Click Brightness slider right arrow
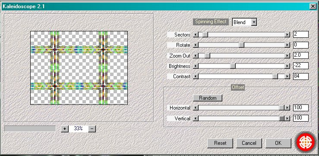Viewport: 319px width, 156px height. tap(287, 66)
